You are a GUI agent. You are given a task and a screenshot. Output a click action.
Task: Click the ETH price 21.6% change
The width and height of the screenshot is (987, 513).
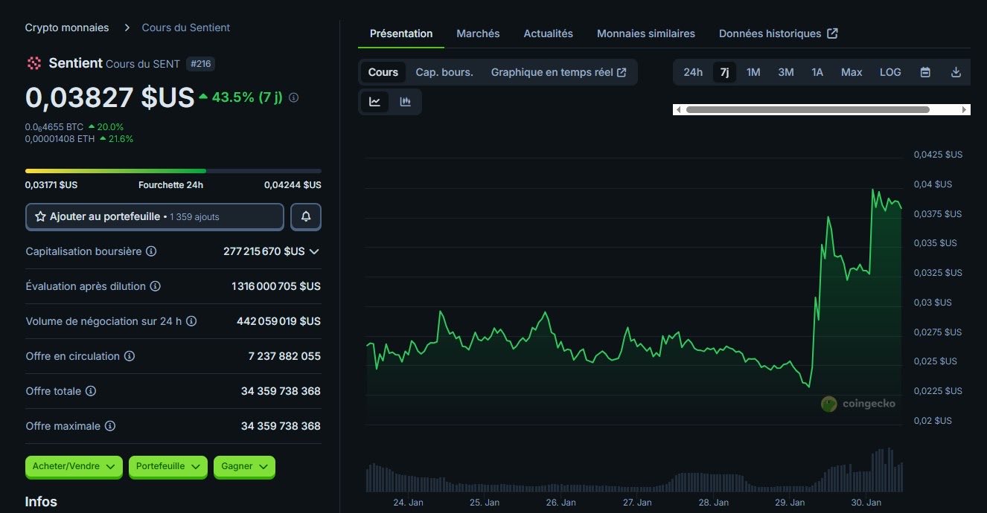(x=115, y=138)
